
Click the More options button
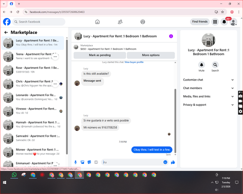pyautogui.click(x=151, y=55)
